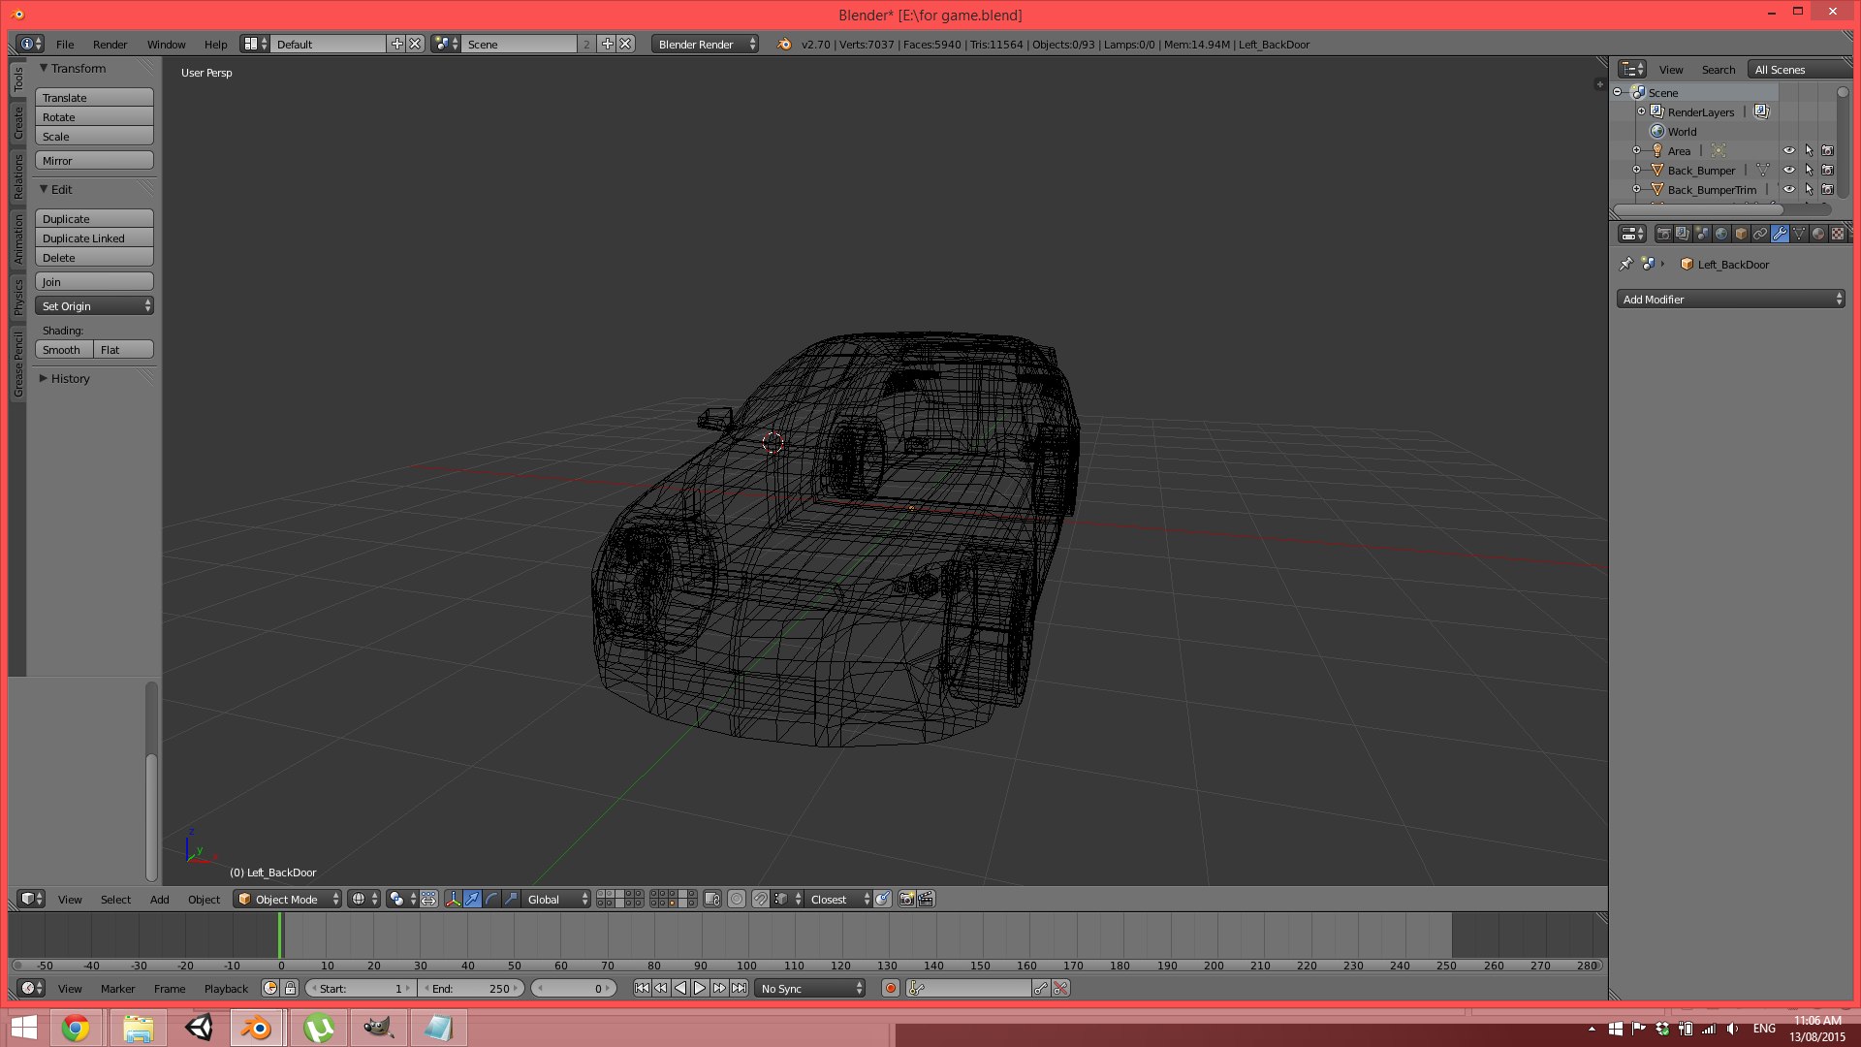1861x1047 pixels.
Task: Expand the RenderLayers tree node
Action: (x=1641, y=111)
